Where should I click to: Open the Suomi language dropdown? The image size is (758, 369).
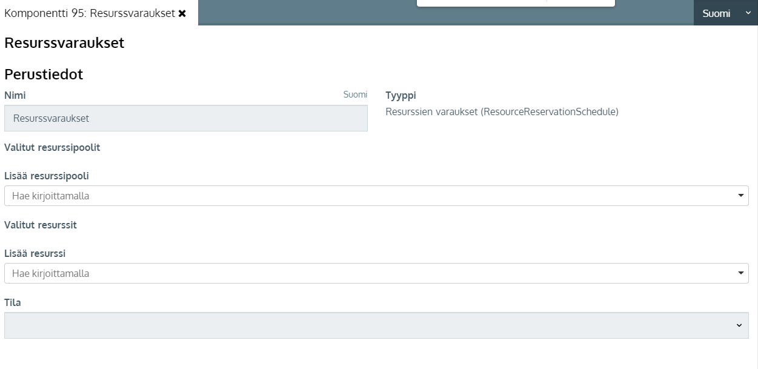coord(725,13)
